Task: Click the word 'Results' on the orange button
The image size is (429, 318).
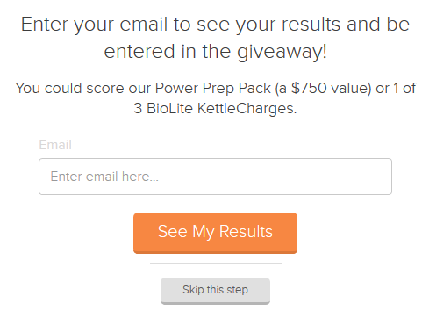Action: [x=246, y=232]
